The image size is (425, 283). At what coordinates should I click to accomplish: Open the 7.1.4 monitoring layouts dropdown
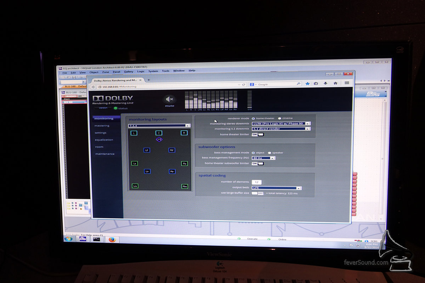click(x=159, y=126)
